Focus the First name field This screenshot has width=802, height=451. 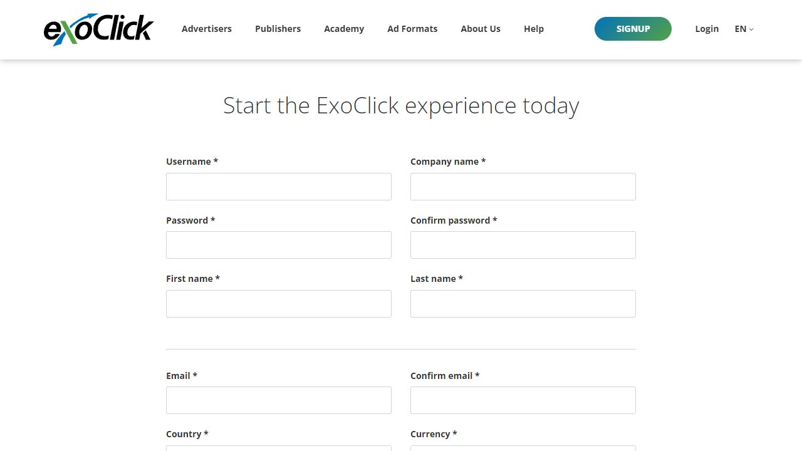279,304
